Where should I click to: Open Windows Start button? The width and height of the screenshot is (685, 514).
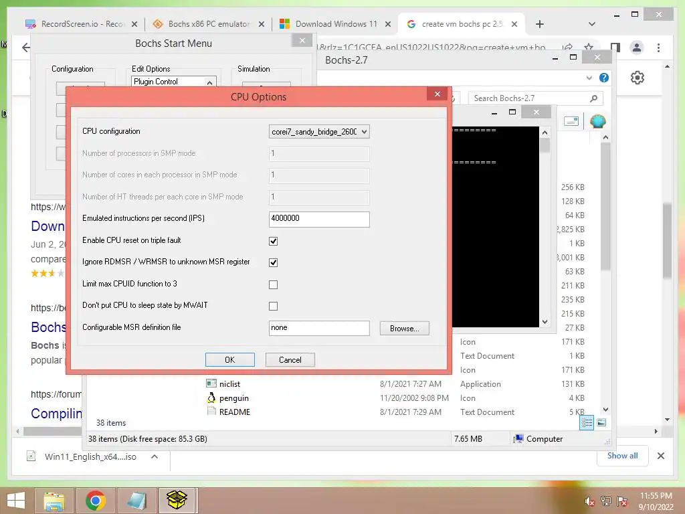click(x=16, y=501)
